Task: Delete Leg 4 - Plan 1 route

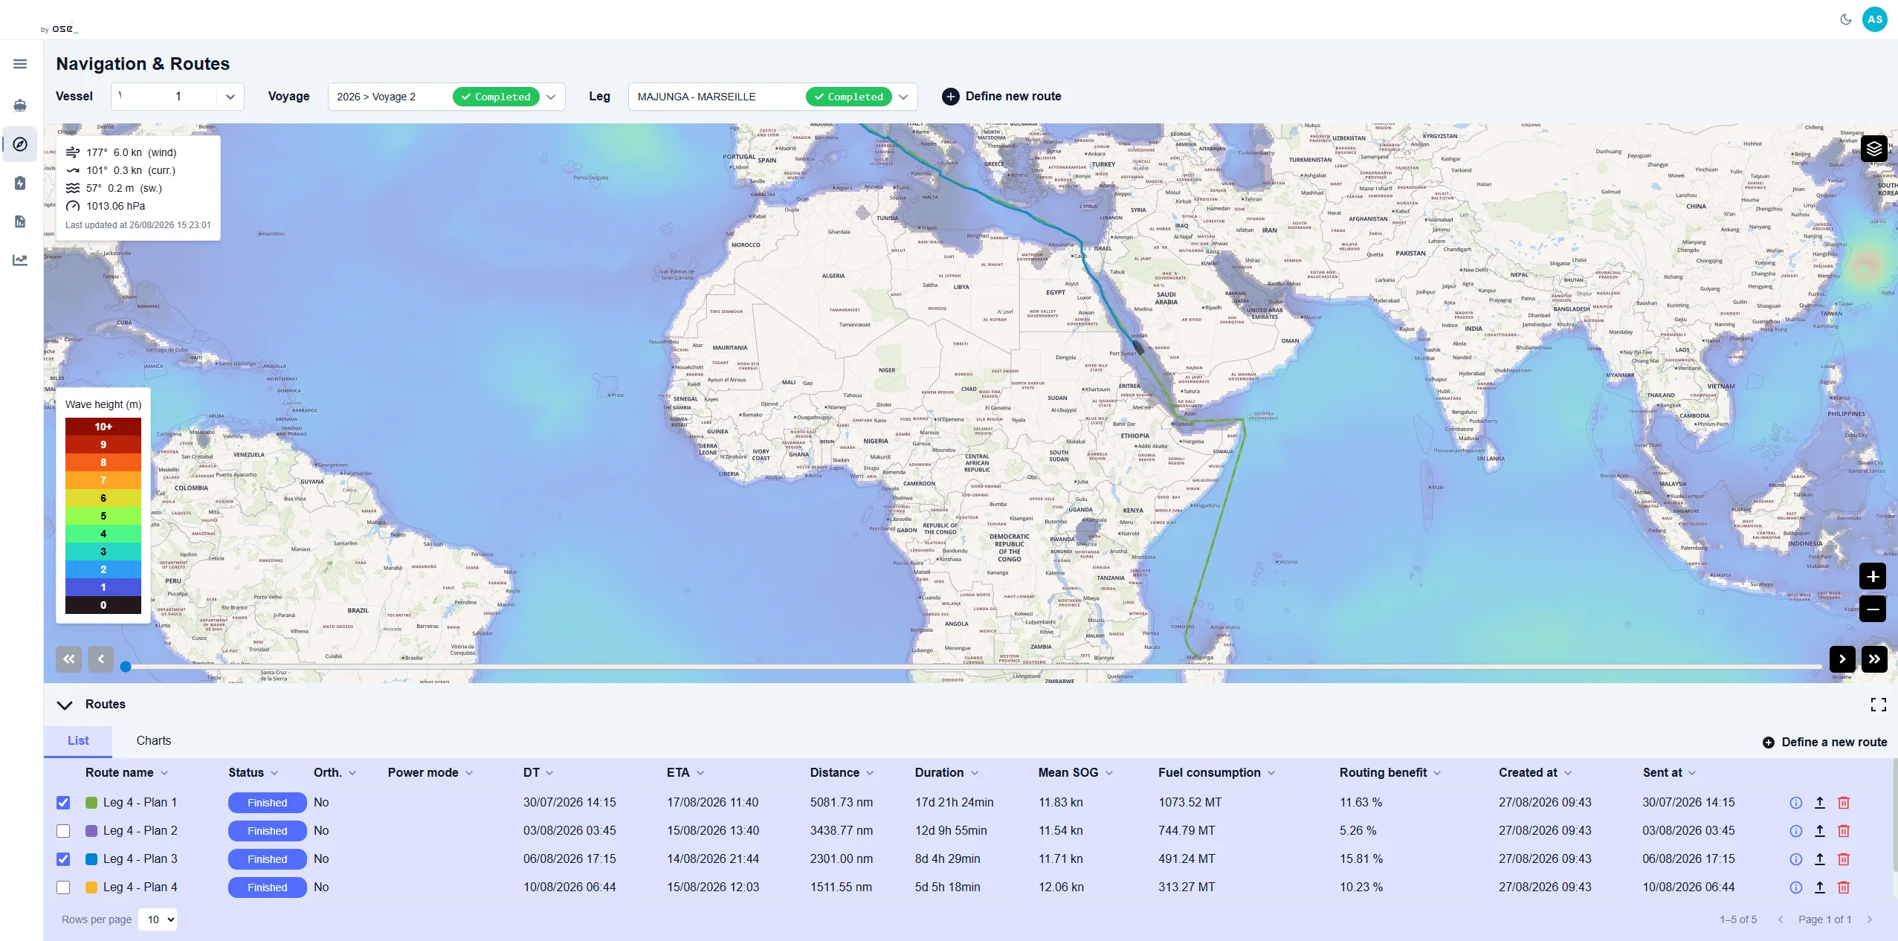Action: click(x=1843, y=803)
